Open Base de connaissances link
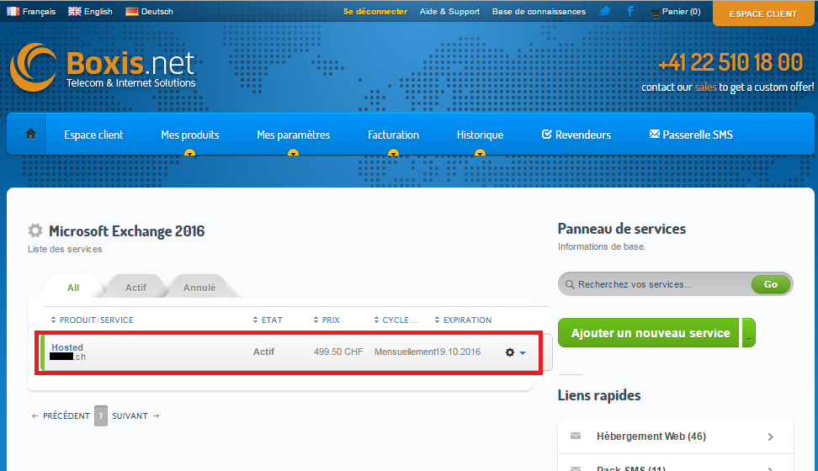 (539, 12)
